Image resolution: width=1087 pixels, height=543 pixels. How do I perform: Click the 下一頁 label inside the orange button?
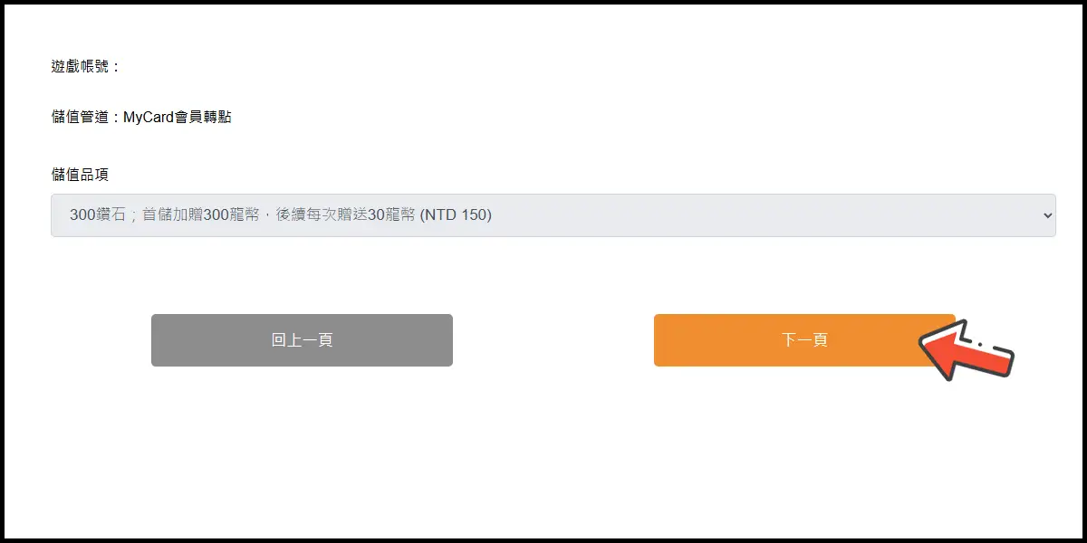(x=804, y=340)
